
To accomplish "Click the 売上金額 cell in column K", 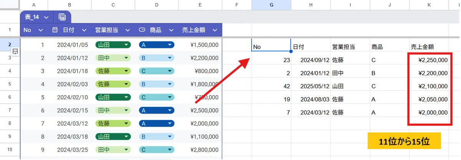I will pos(429,45).
